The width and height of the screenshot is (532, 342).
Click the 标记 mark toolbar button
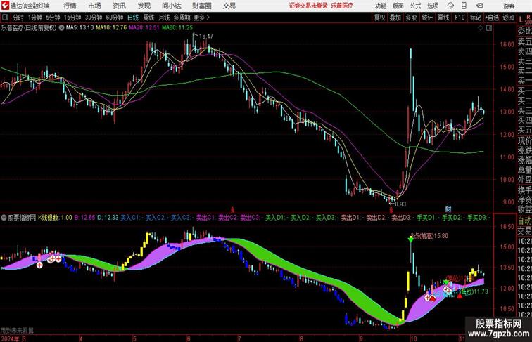pyautogui.click(x=475, y=18)
